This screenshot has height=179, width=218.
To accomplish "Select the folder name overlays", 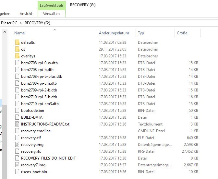I will point(28,56).
